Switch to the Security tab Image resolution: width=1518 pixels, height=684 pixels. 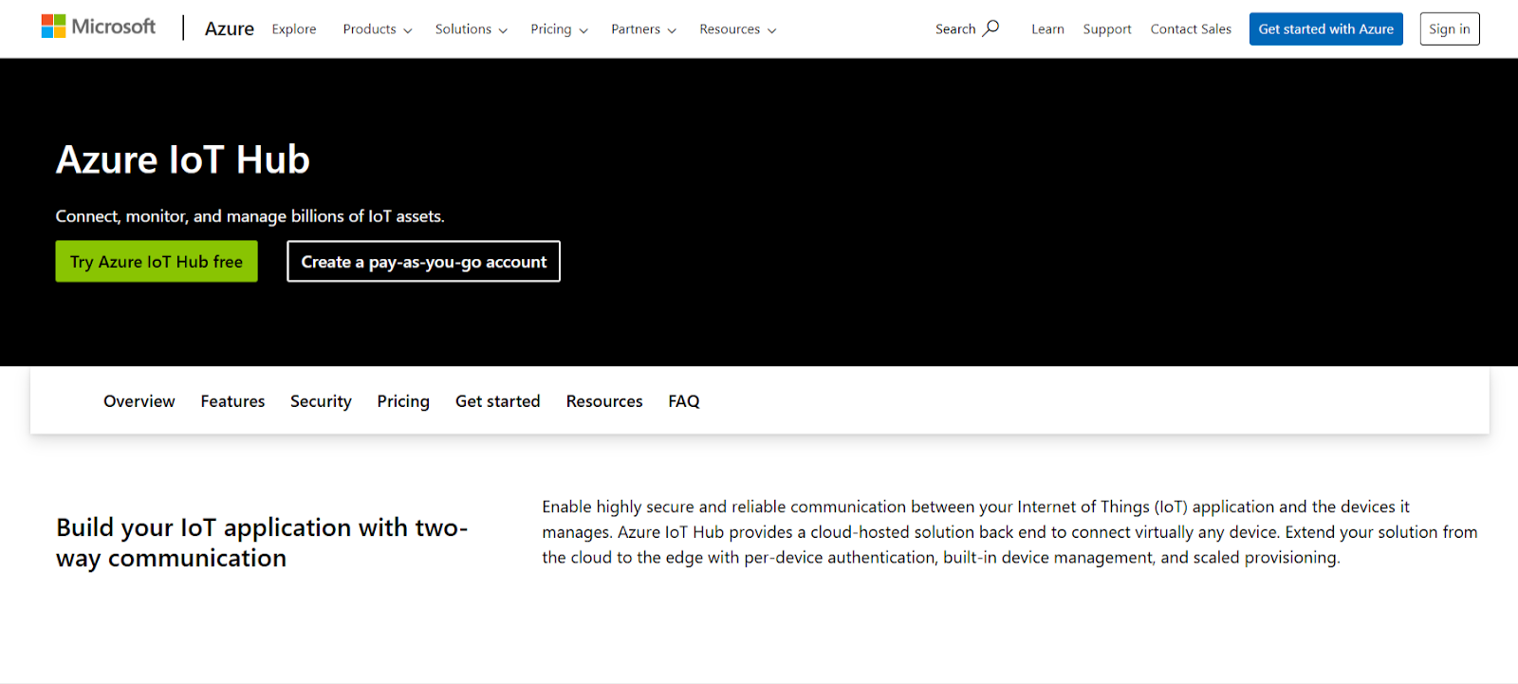(x=321, y=401)
